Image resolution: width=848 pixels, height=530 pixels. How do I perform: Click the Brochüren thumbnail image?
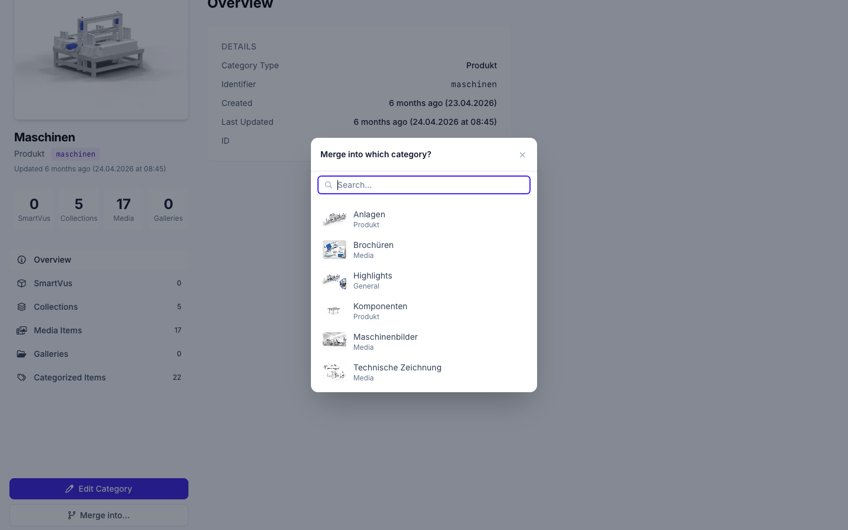(334, 250)
